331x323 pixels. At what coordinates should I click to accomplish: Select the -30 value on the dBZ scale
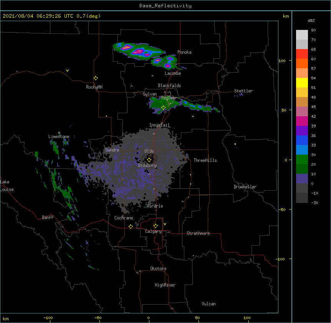click(314, 203)
